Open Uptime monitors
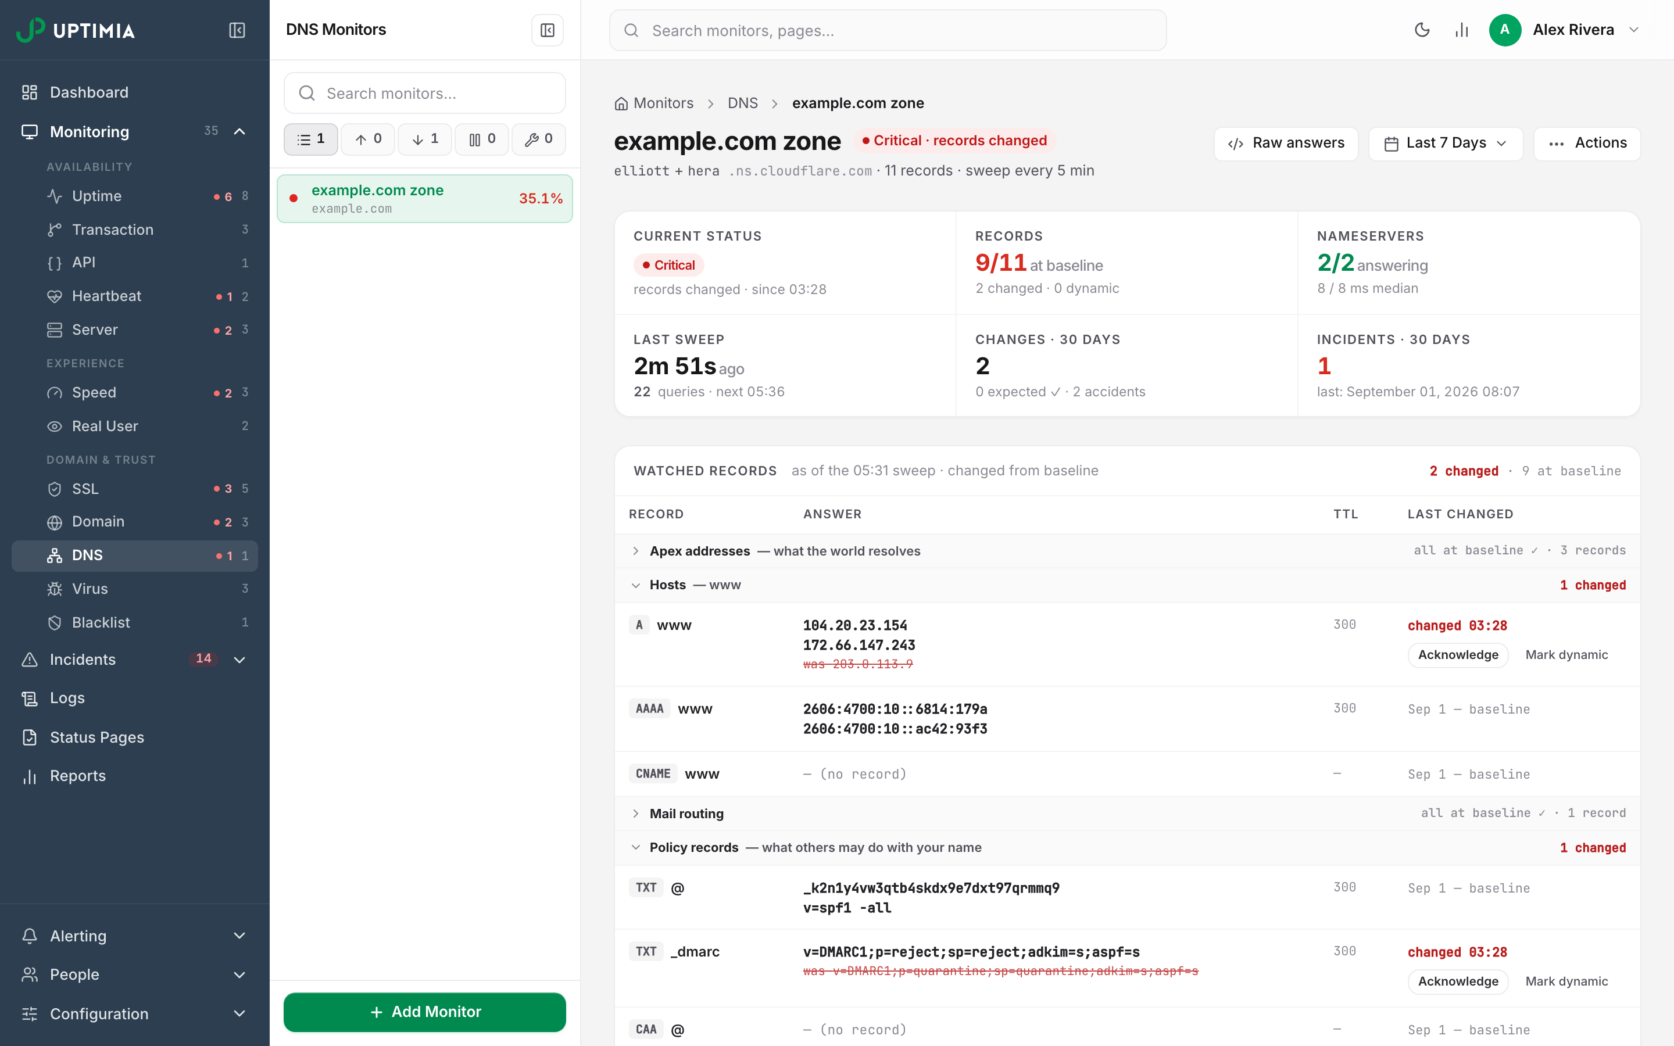This screenshot has width=1674, height=1046. 135,196
